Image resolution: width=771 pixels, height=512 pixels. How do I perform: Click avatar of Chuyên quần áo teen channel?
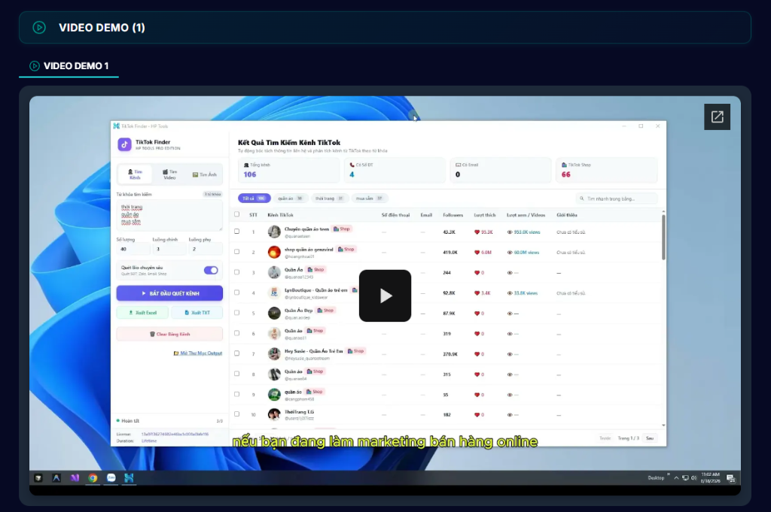click(x=274, y=232)
